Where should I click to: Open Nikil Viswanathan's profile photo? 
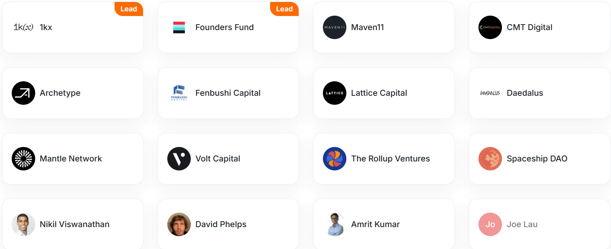[x=23, y=224]
